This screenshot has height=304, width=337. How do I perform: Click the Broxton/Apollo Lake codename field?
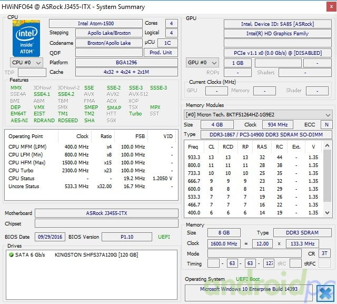(109, 43)
